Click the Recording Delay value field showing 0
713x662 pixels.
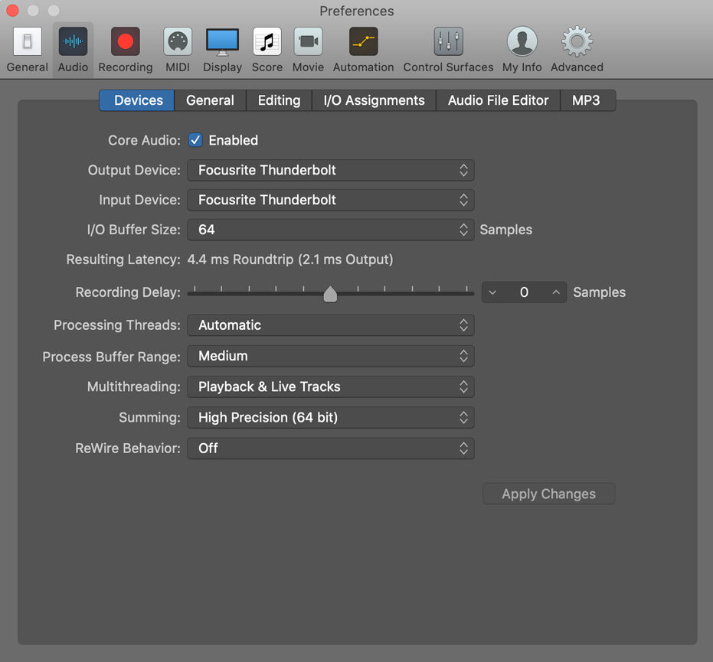click(x=525, y=292)
